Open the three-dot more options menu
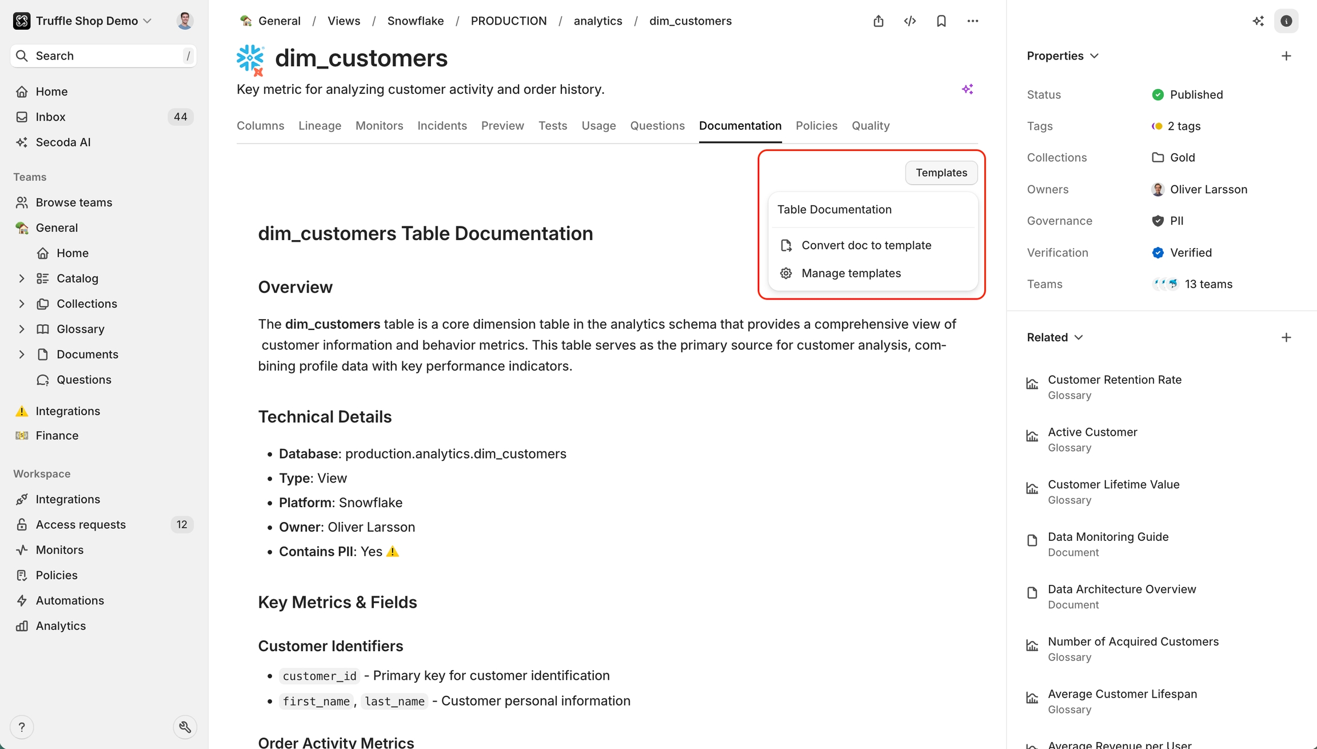The height and width of the screenshot is (749, 1317). point(972,21)
